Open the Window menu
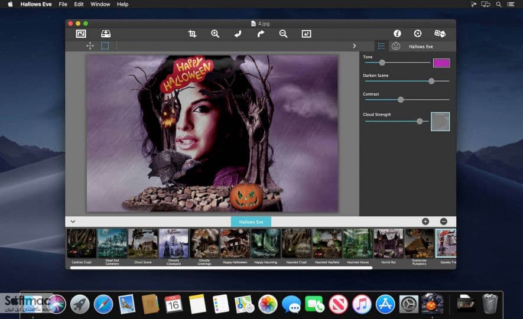523x319 pixels. pos(100,4)
